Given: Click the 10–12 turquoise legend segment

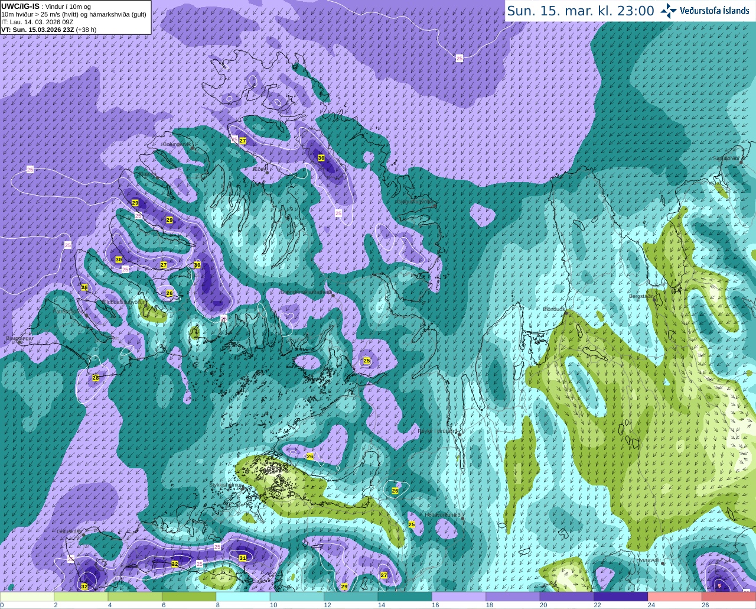Looking at the screenshot, I should point(297,597).
